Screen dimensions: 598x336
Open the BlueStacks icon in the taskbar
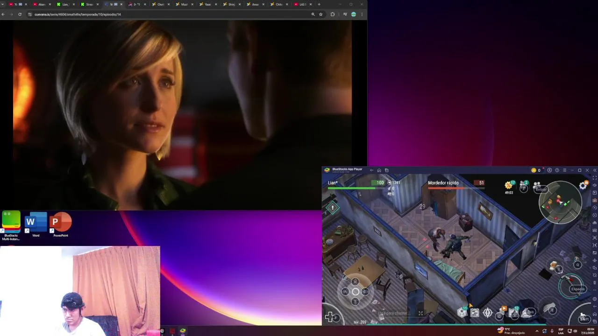coord(183,331)
